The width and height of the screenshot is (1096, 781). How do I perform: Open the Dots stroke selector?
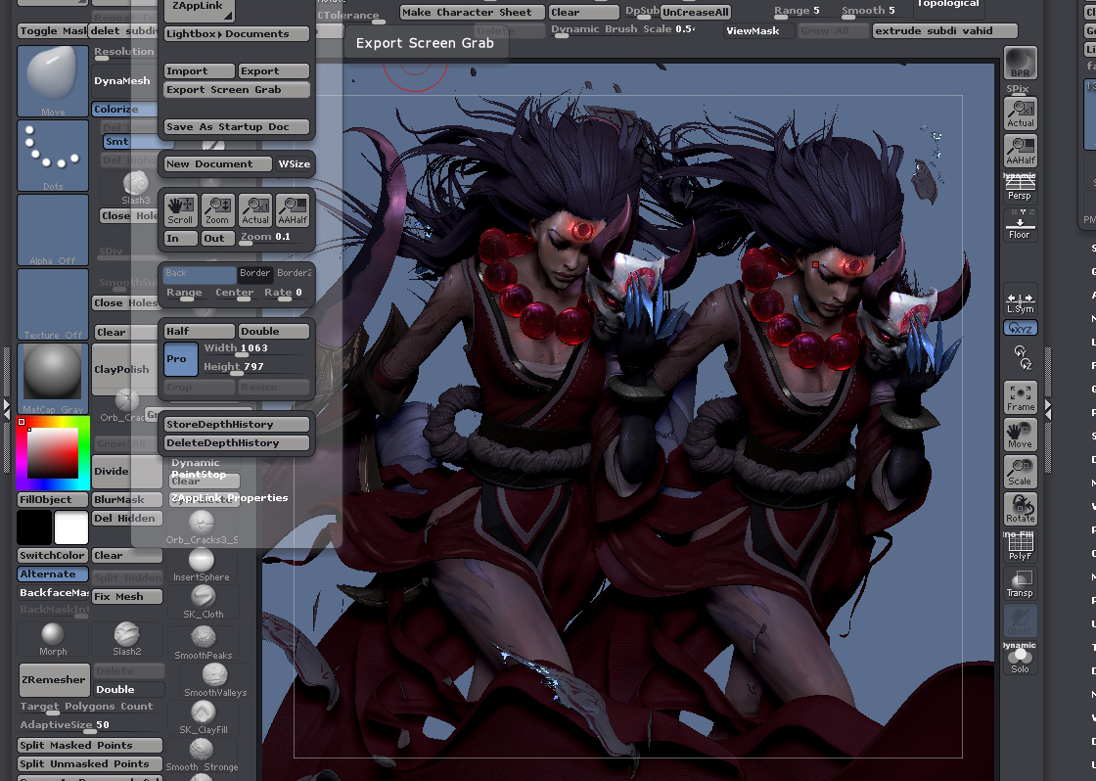click(x=53, y=156)
